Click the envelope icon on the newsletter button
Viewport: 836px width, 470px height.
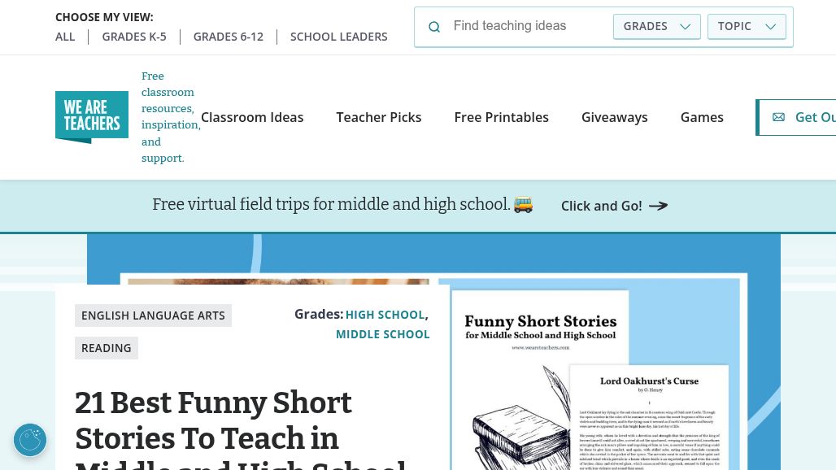(x=778, y=117)
